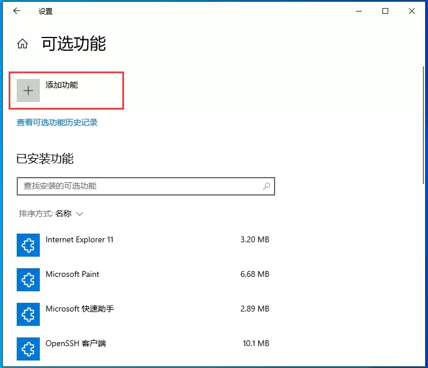Select the Microsoft 快速助手 puzzle icon
This screenshot has height=368, width=428.
[28, 314]
